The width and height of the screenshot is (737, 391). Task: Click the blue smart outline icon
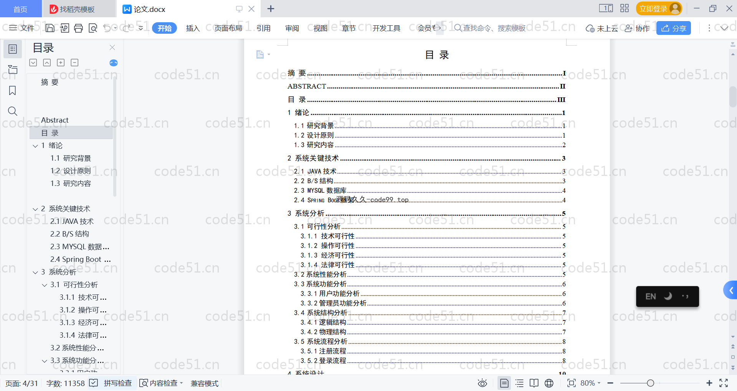pyautogui.click(x=114, y=63)
